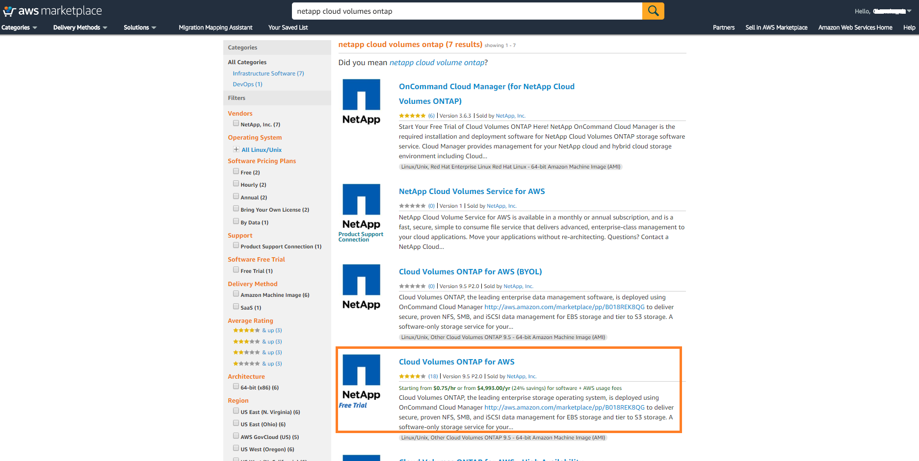Go to Your Saved List
Screen dimensions: 919x461
(x=288, y=28)
